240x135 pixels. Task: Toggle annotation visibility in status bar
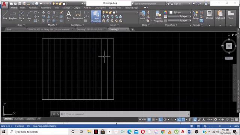195,120
